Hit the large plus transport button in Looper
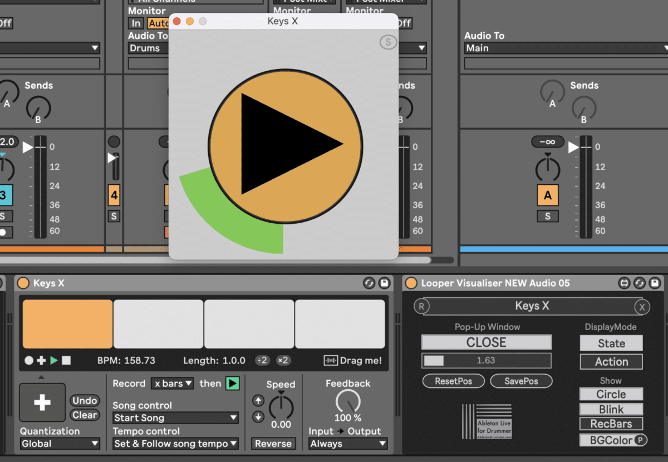 coord(42,402)
